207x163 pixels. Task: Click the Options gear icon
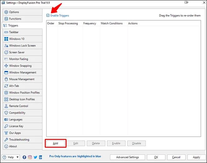point(6,12)
